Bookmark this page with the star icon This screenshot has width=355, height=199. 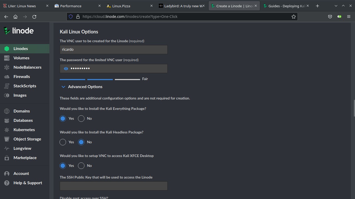[294, 17]
